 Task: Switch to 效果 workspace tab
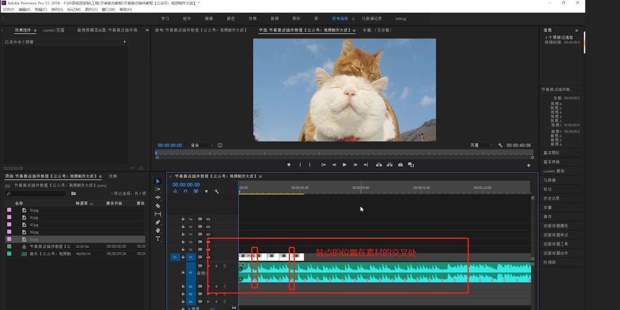click(253, 18)
